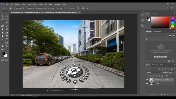This screenshot has width=176, height=99.
Task: Select the Lasso tool
Action: click(2, 19)
